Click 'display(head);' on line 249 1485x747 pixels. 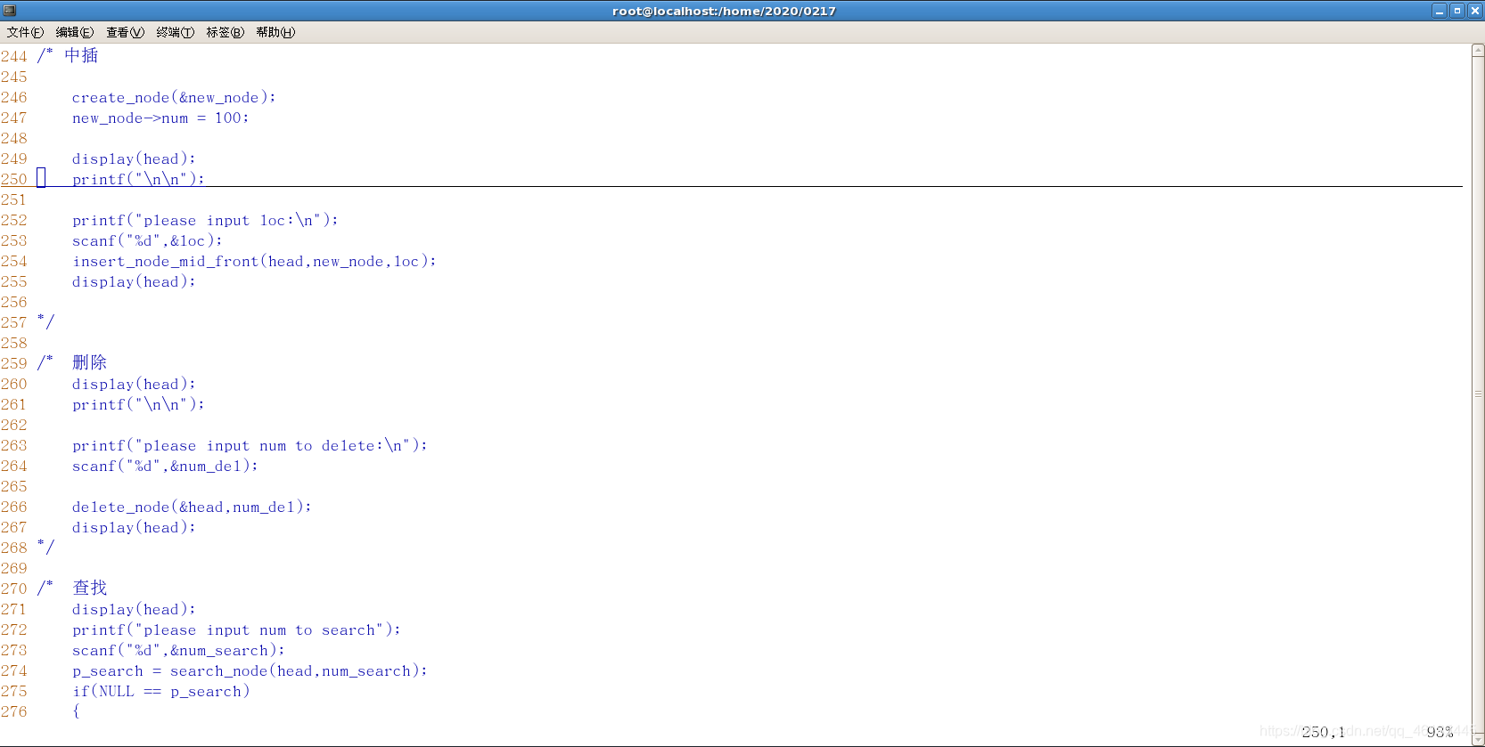click(134, 158)
